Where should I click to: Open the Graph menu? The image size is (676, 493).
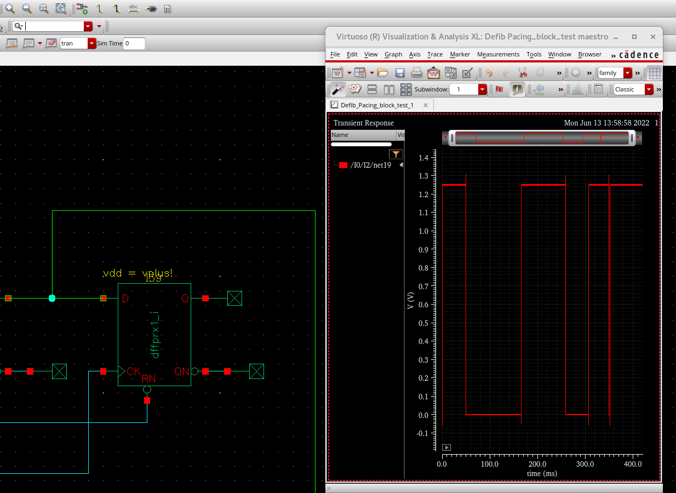(x=393, y=54)
